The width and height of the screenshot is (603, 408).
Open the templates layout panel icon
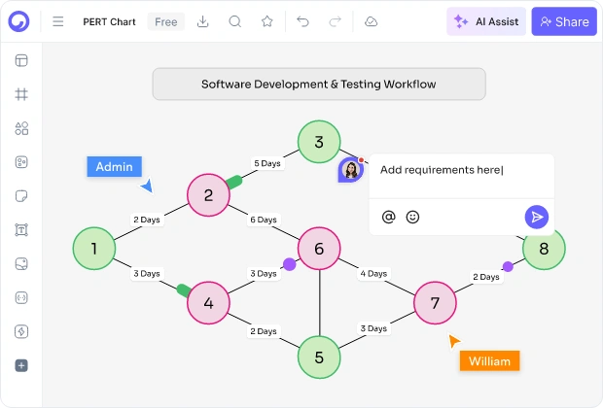[21, 60]
